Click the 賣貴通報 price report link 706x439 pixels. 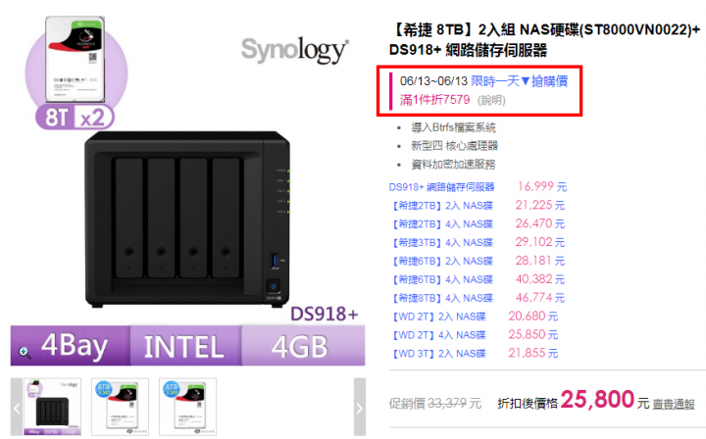(673, 405)
